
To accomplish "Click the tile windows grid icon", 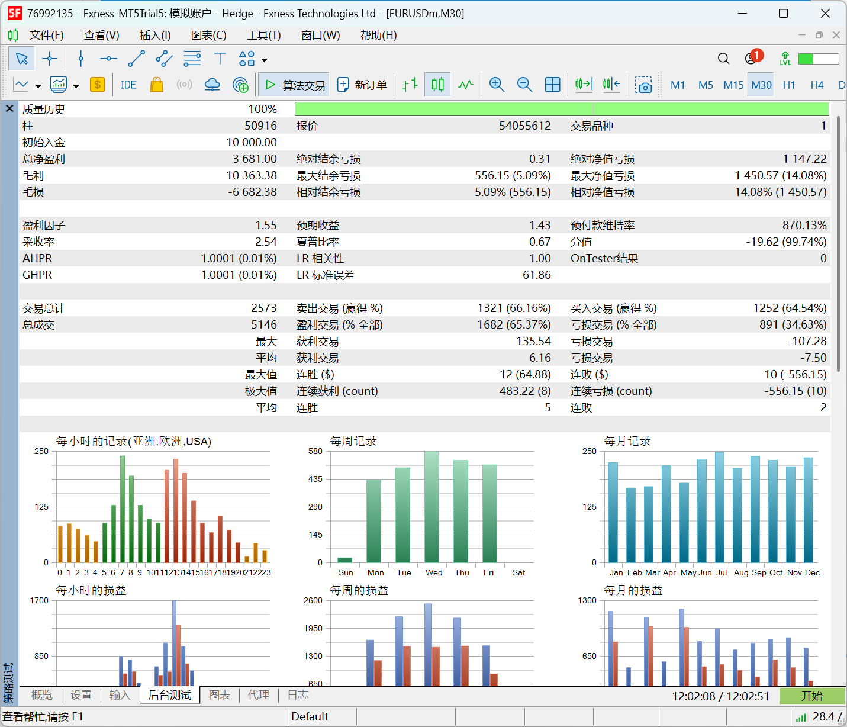I will [x=552, y=85].
